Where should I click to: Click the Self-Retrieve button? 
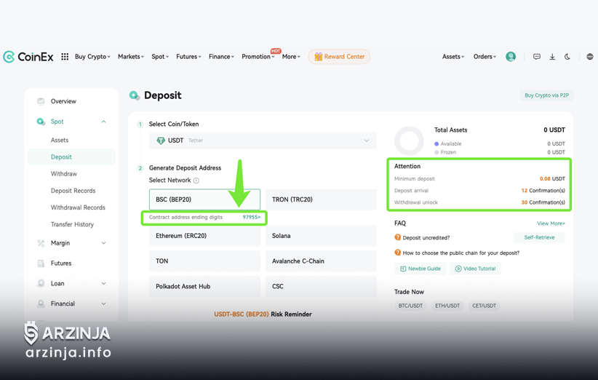pyautogui.click(x=539, y=237)
